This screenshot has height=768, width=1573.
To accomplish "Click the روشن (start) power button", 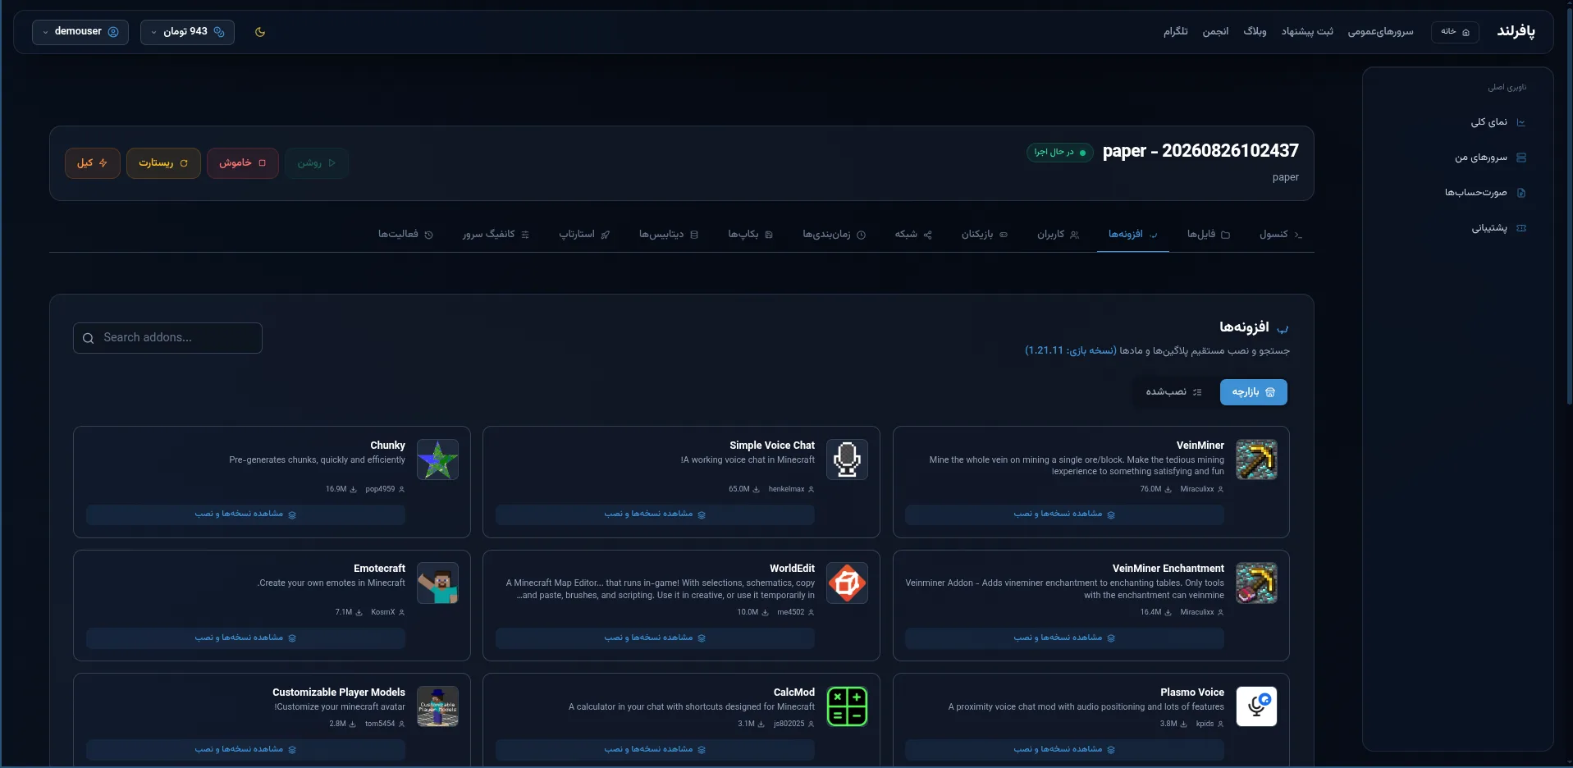I will point(317,163).
